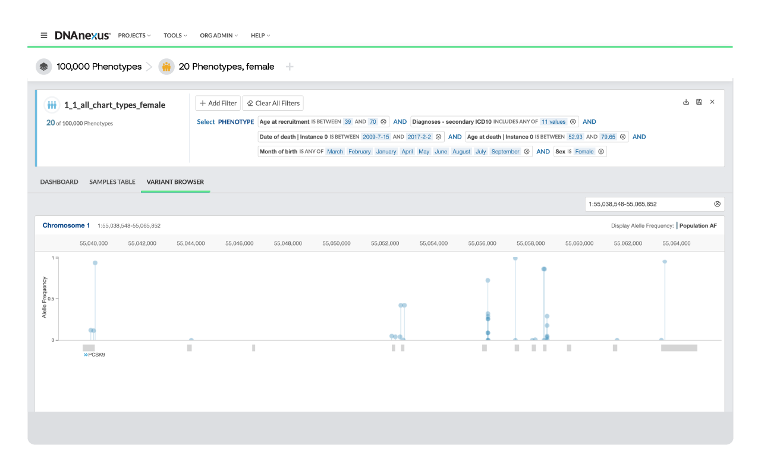This screenshot has height=464, width=761.
Task: Remove the Age at recruitment filter
Action: [x=383, y=121]
